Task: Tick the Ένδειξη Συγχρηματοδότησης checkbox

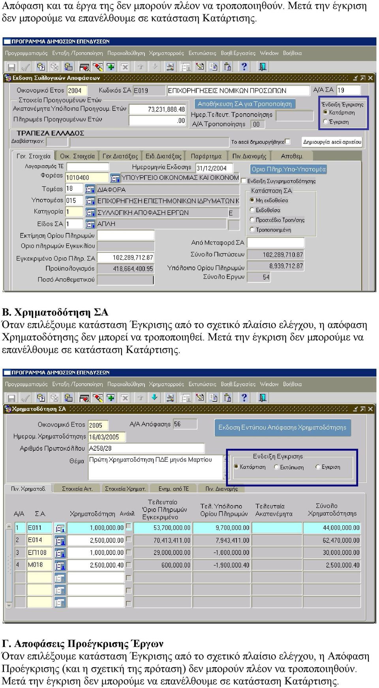Action: 244,181
